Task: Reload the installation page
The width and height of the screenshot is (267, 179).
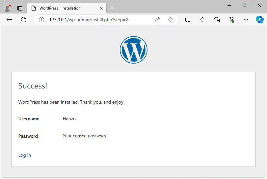Action: [x=24, y=20]
